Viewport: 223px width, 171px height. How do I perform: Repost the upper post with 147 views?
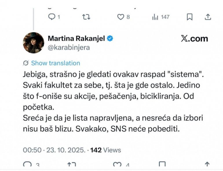point(86,17)
